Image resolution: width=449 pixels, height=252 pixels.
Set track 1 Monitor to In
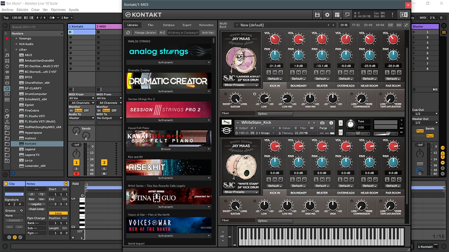[x=71, y=111]
